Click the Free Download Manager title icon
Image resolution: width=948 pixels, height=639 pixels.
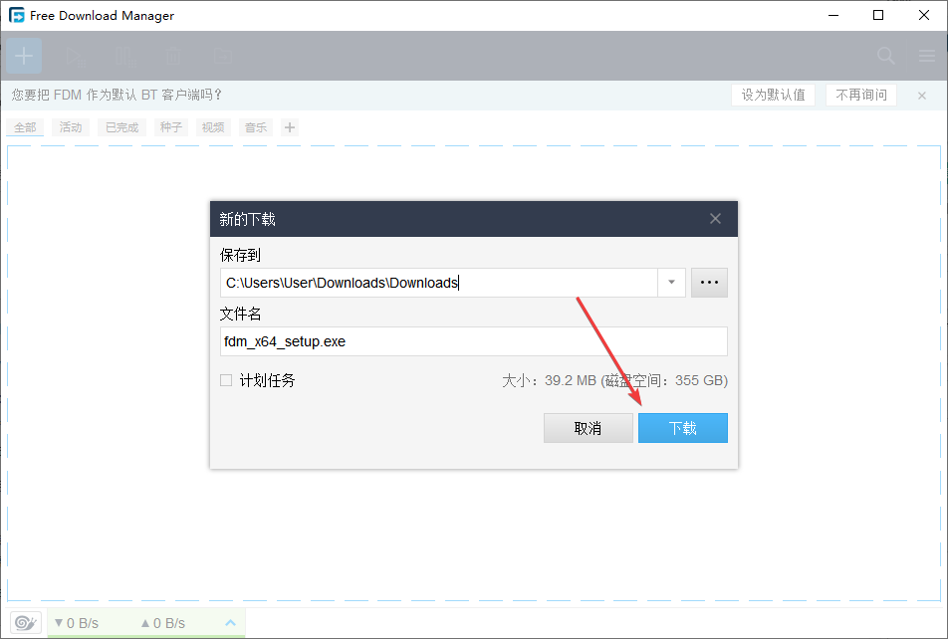(17, 15)
